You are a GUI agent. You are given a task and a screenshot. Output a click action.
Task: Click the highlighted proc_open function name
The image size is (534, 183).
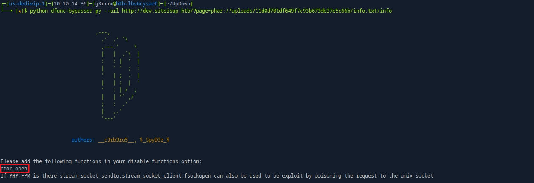tap(14, 169)
